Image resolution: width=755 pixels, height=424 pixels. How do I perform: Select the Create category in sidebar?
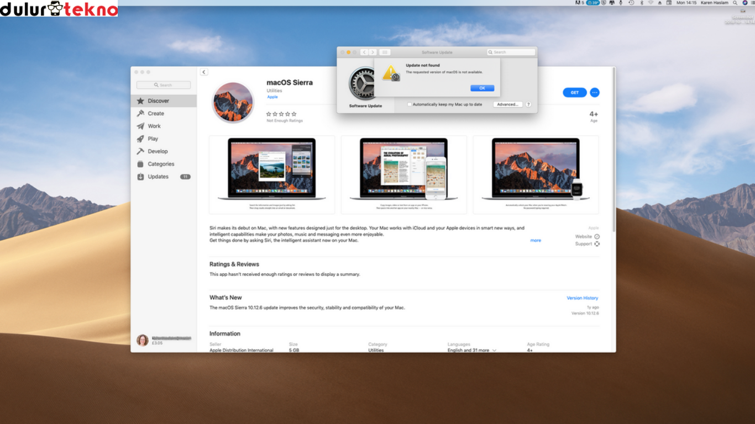point(164,114)
